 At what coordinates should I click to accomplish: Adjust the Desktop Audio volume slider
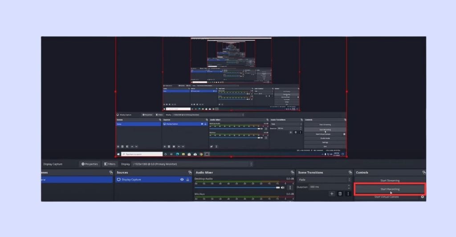[x=237, y=188]
